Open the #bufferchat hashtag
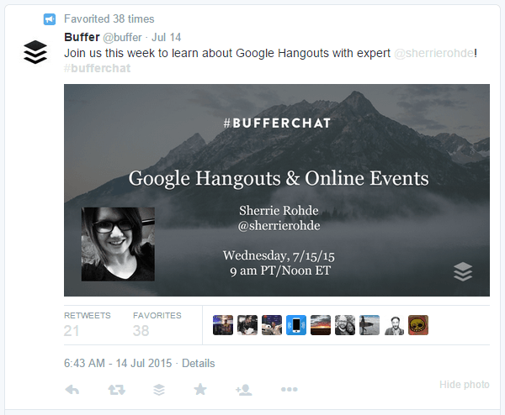The height and width of the screenshot is (415, 505). click(x=98, y=68)
